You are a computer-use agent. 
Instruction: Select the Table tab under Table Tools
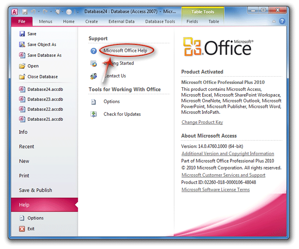pyautogui.click(x=214, y=21)
